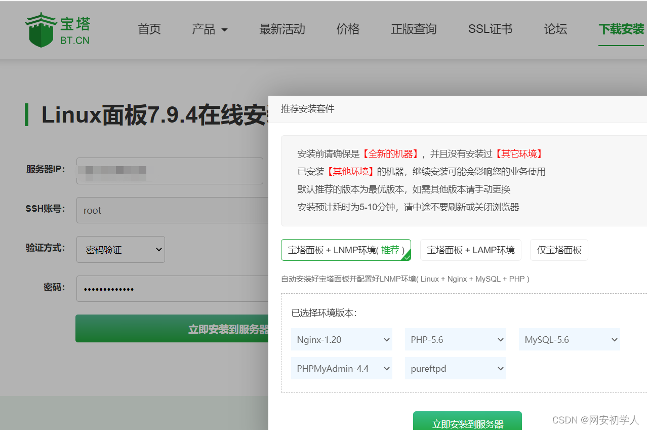
Task: Open the 价格 page
Action: pos(348,29)
